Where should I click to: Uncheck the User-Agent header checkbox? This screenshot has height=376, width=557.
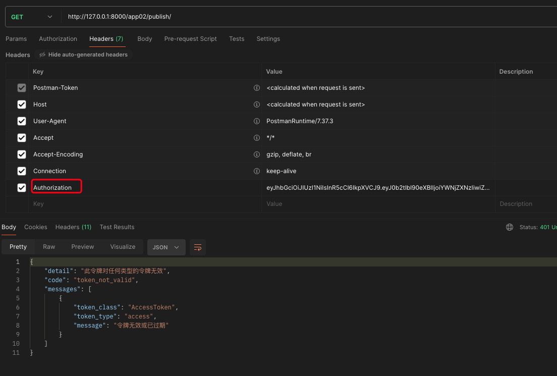point(22,121)
